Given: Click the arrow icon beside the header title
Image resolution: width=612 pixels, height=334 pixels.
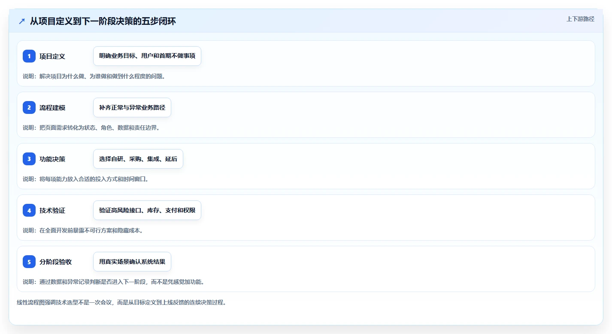Looking at the screenshot, I should 22,21.
